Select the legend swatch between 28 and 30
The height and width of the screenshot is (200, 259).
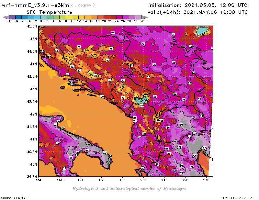coord(132,17)
